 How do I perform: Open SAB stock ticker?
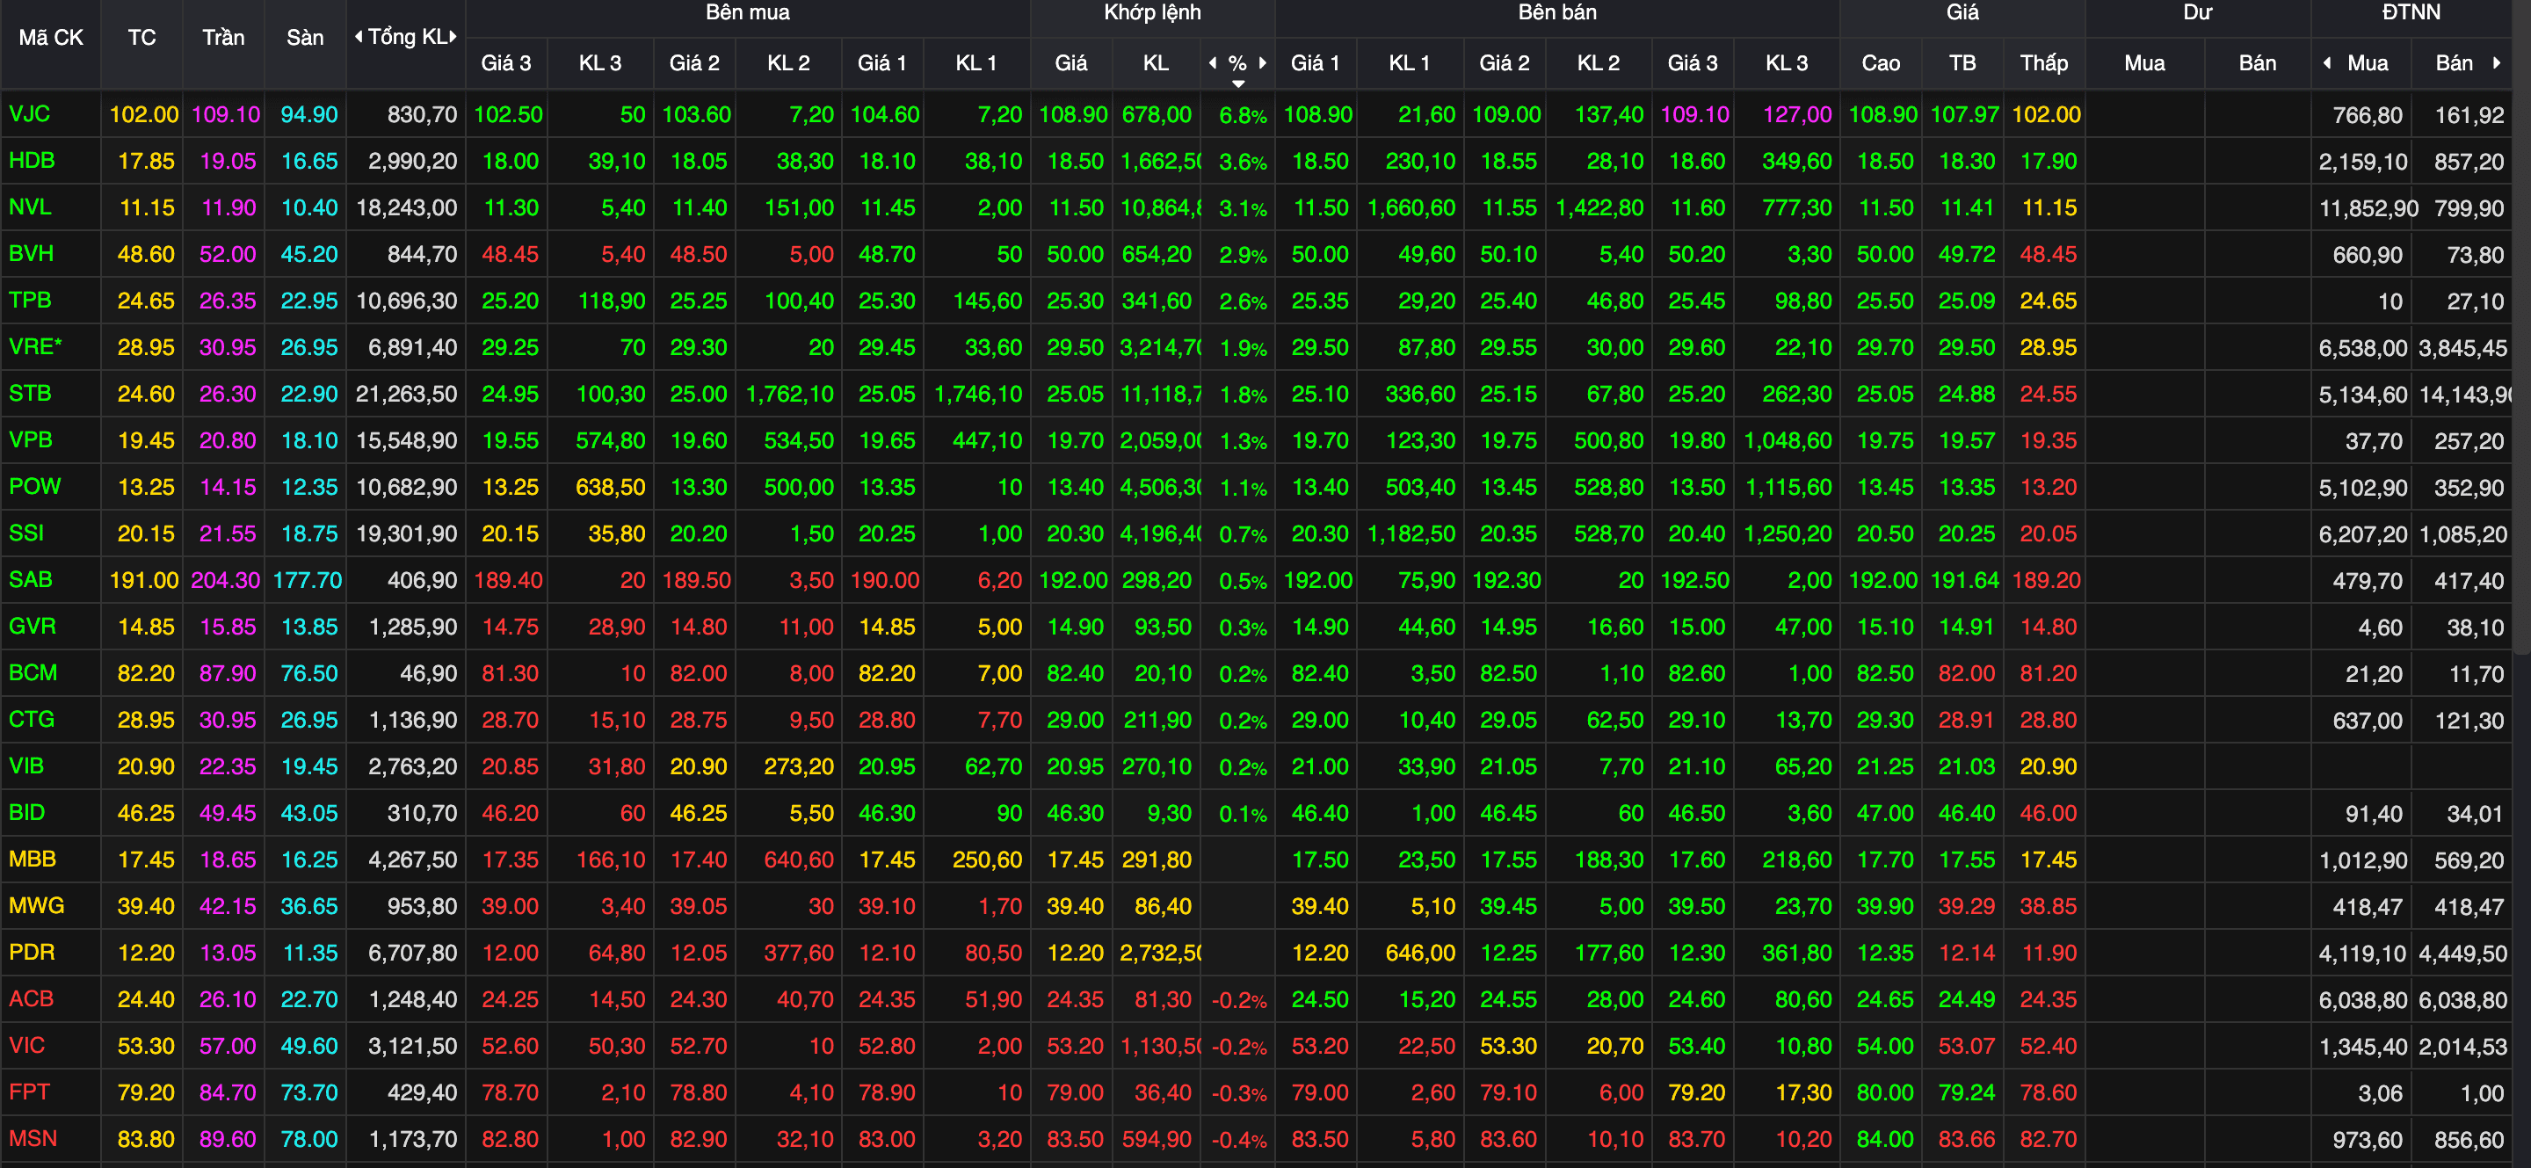coord(31,579)
